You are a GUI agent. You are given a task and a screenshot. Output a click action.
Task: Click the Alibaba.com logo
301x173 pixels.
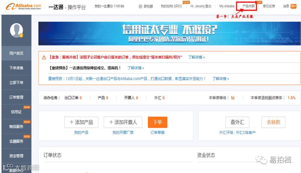[x=24, y=7]
